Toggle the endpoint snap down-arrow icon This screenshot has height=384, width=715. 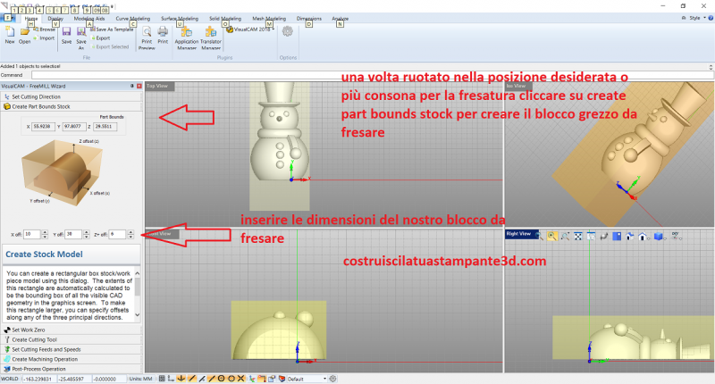[x=181, y=379]
